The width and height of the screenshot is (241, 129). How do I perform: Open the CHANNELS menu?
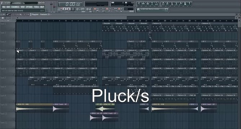[15, 7]
